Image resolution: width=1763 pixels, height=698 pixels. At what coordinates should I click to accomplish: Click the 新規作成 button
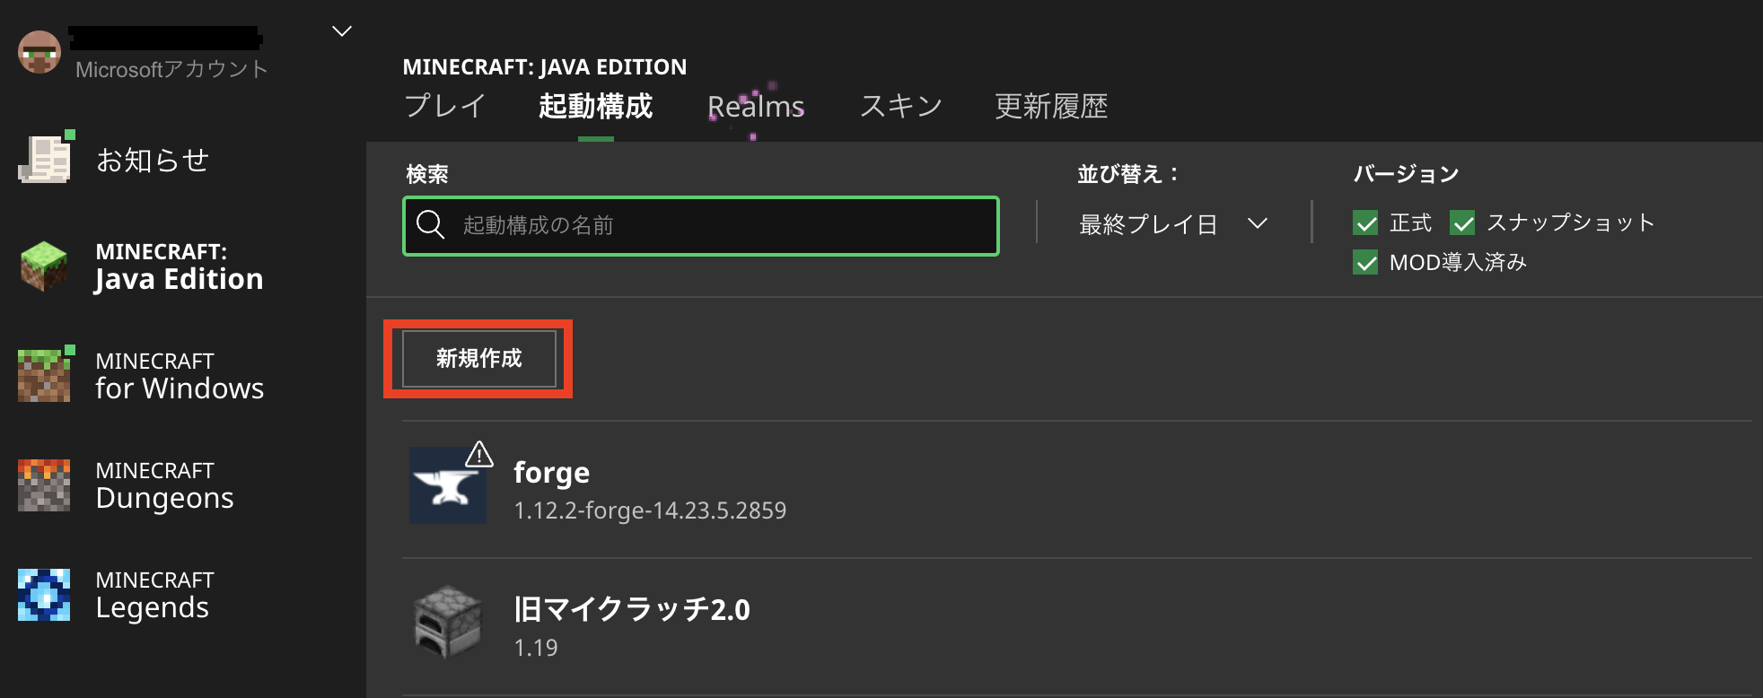[478, 358]
